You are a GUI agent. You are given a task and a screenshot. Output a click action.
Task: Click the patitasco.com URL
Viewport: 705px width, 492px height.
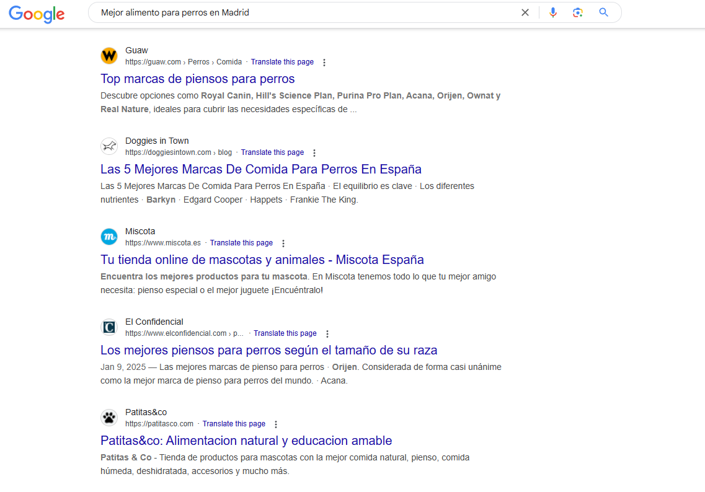pos(159,424)
